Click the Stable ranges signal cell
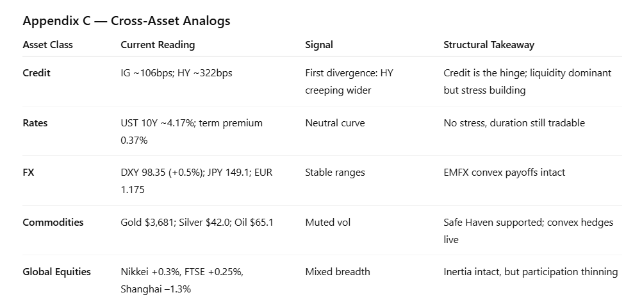The image size is (642, 304). click(334, 173)
